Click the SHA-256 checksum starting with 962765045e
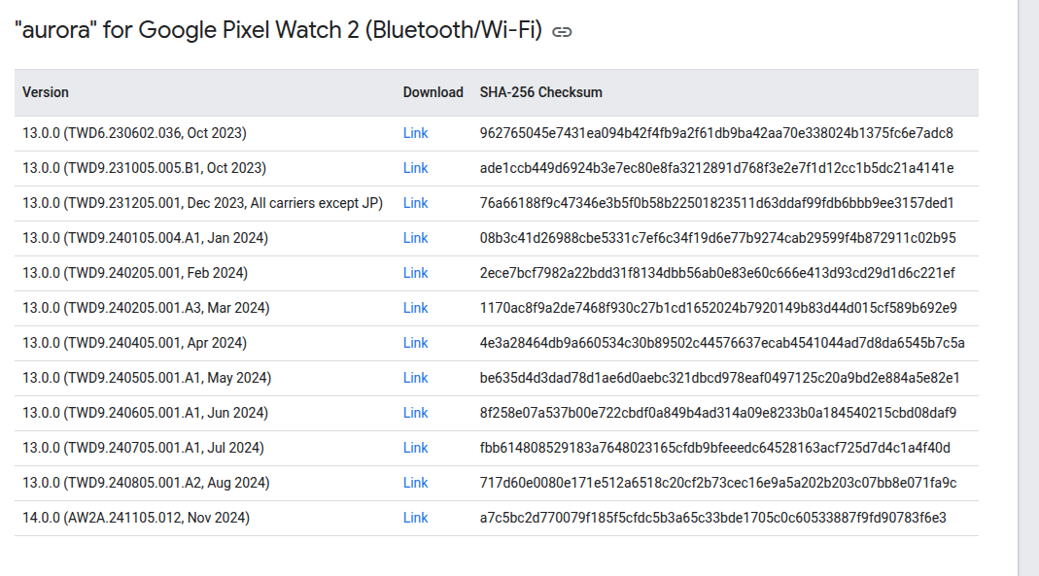The image size is (1039, 576). tap(716, 133)
